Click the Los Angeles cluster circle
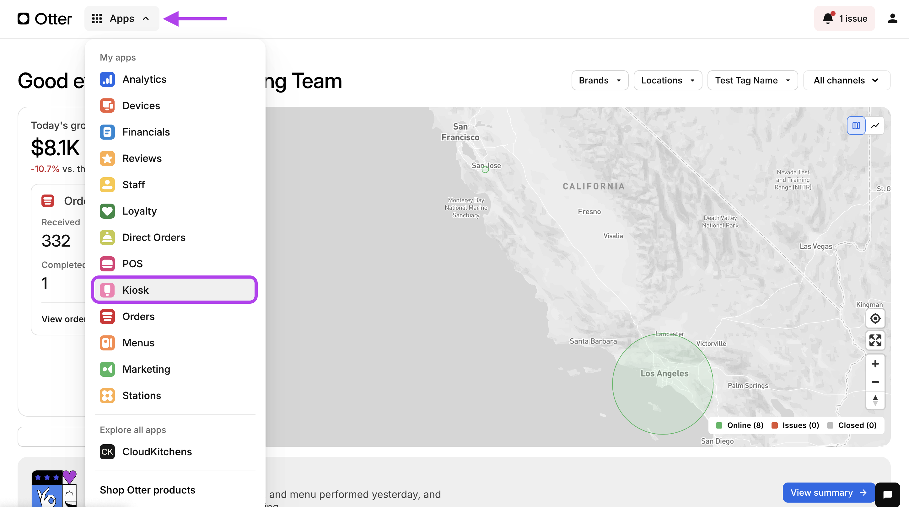Image resolution: width=909 pixels, height=507 pixels. pos(663,384)
